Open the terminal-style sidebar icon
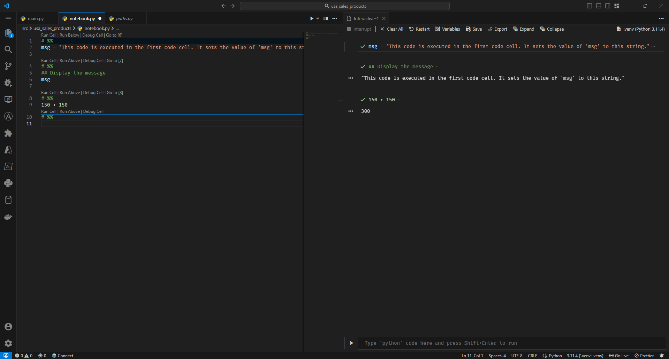Viewport: 669px width, 359px height. click(8, 166)
